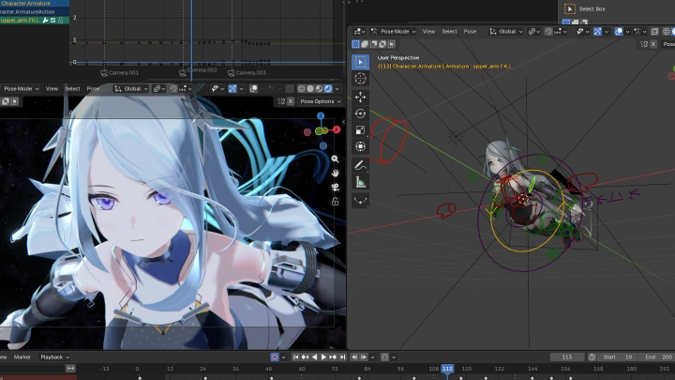The height and width of the screenshot is (380, 675).
Task: Open Playback dropdown in timeline
Action: [x=54, y=357]
